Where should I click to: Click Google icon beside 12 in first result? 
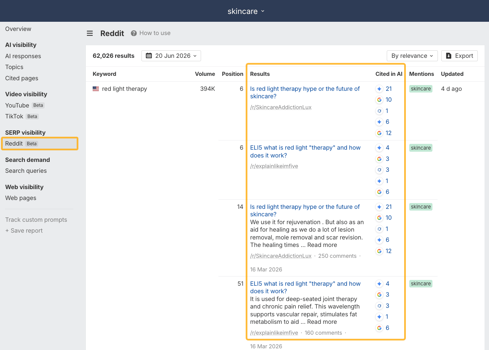379,133
